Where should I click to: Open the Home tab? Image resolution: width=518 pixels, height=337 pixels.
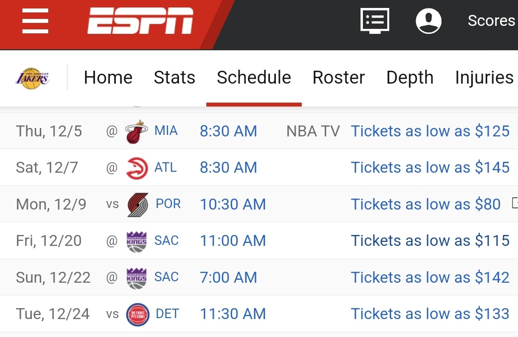(x=108, y=78)
